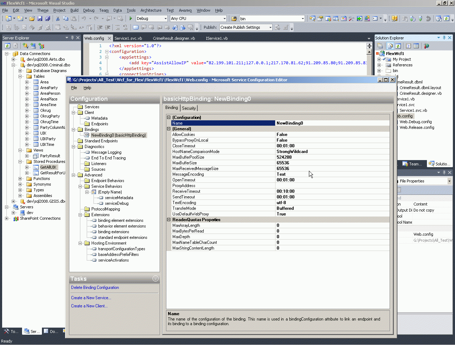Screen dimensions: 455x345
Task: Click the Paste clipboard icon in toolbar
Action: coord(73,18)
